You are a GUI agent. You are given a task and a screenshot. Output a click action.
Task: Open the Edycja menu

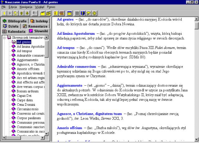pos(13,7)
